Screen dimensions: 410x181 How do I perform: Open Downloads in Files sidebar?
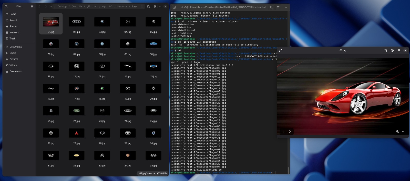point(19,71)
